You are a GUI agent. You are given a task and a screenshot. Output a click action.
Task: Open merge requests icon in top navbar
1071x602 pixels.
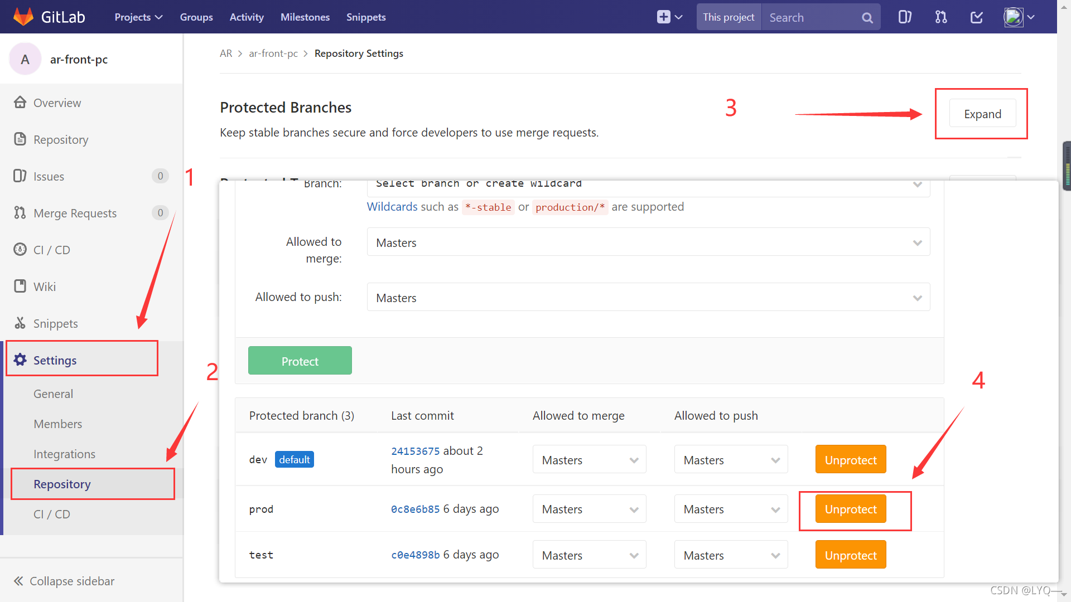click(x=941, y=17)
